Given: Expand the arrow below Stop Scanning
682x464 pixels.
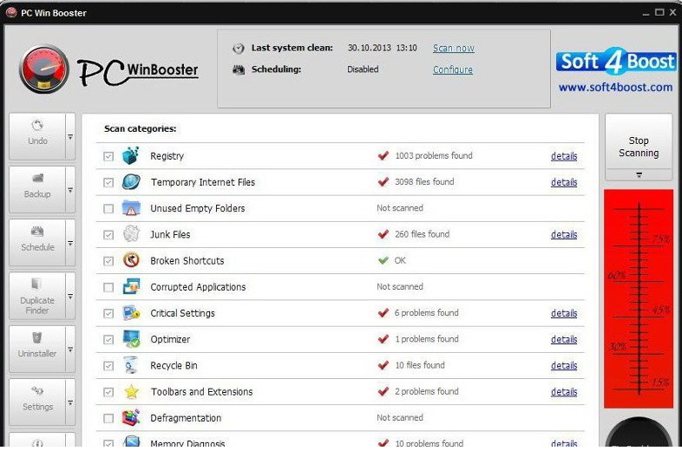Looking at the screenshot, I should tap(639, 174).
